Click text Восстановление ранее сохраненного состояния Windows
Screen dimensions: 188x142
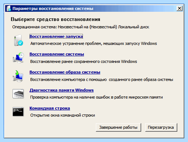[84, 61]
